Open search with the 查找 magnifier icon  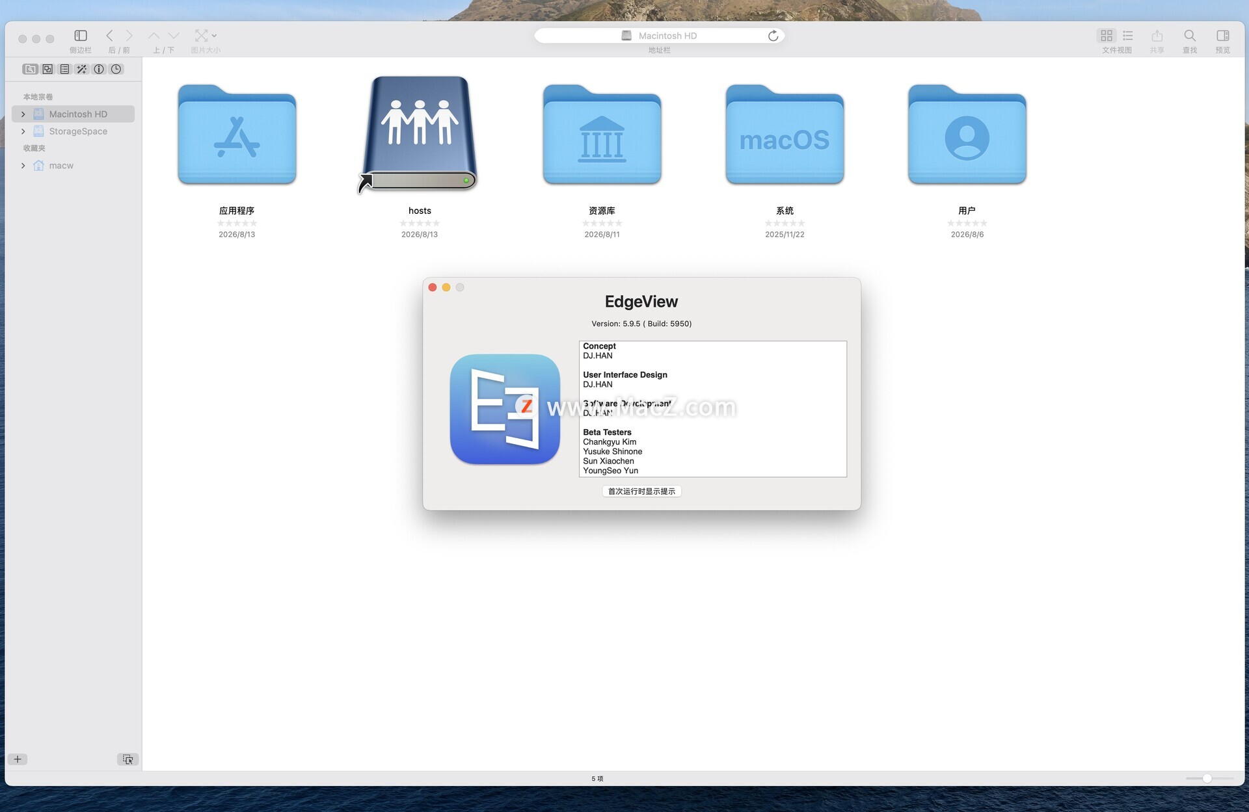point(1190,36)
